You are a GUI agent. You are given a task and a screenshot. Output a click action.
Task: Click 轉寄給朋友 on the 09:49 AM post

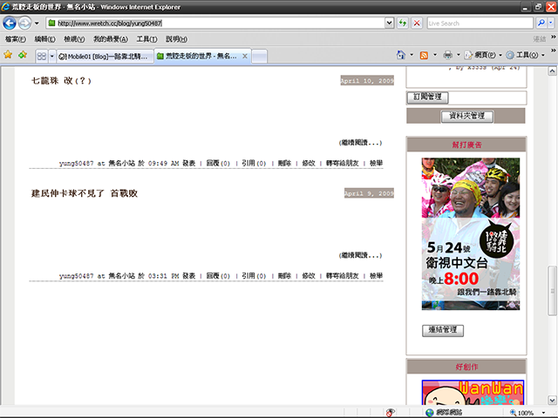pyautogui.click(x=343, y=163)
